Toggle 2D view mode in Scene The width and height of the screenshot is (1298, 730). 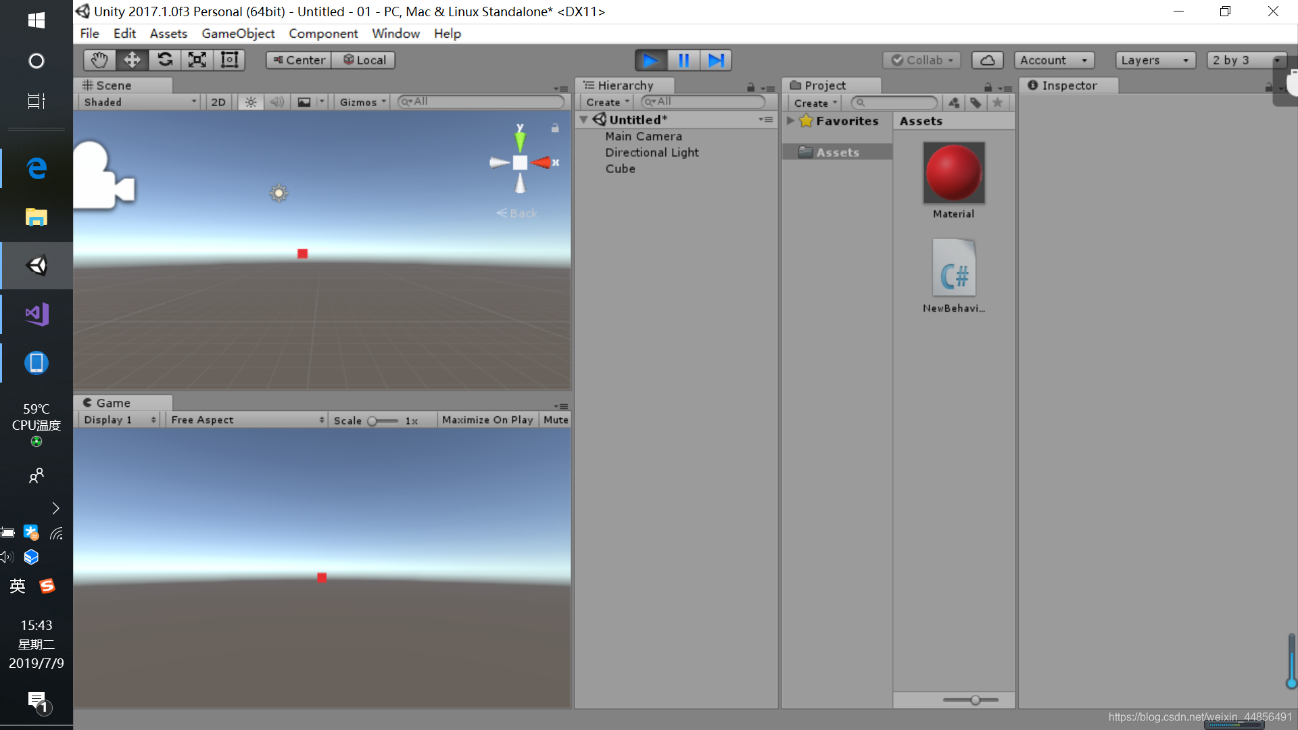coord(218,102)
